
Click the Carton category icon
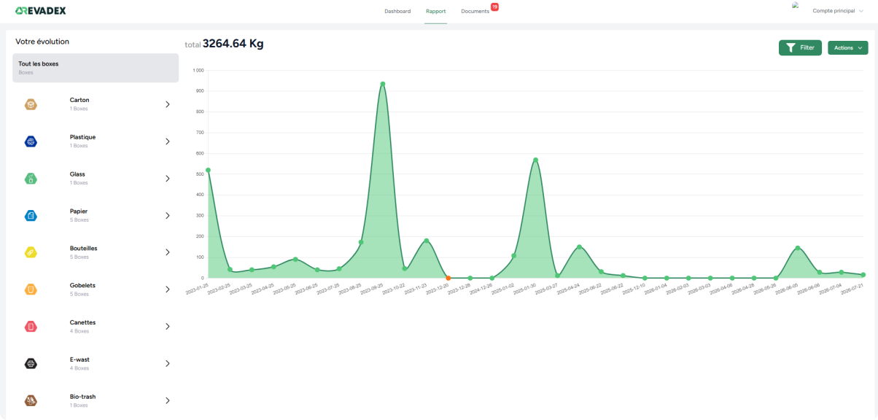[x=31, y=104]
